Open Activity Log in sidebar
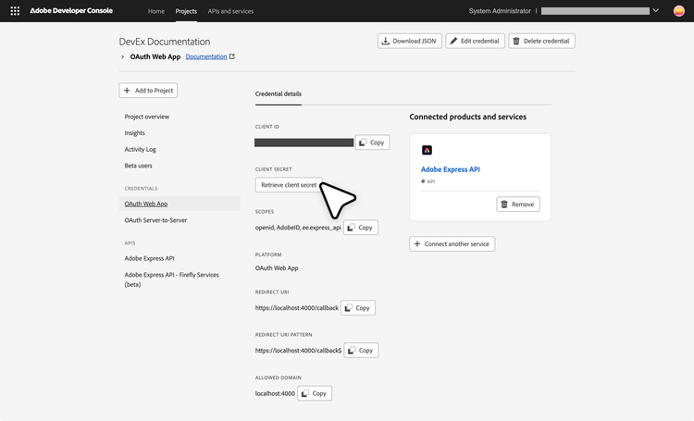 [x=141, y=149]
